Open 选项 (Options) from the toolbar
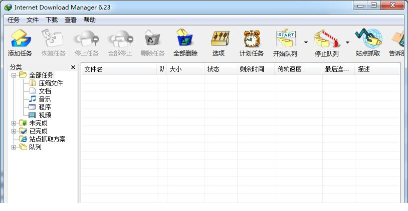408x211 pixels. [220, 38]
